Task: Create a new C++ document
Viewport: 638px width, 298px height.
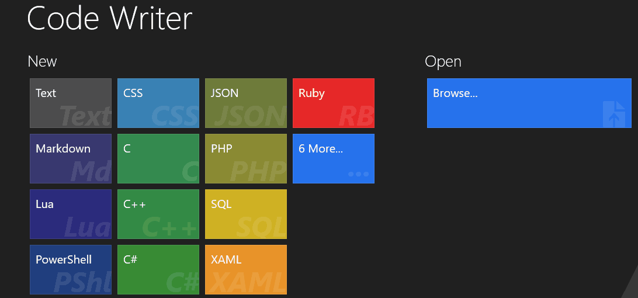Action: click(158, 214)
